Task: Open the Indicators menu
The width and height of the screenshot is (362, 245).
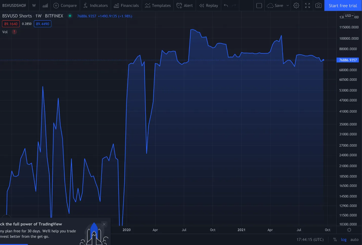Action: pyautogui.click(x=95, y=5)
